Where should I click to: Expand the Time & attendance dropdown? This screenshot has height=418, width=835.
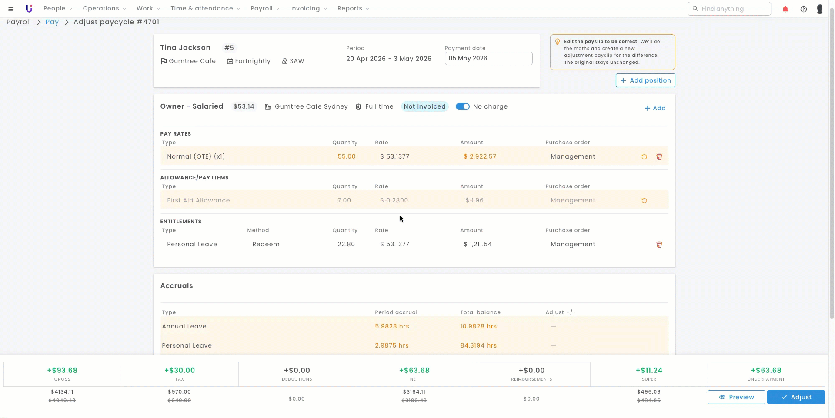tap(205, 8)
